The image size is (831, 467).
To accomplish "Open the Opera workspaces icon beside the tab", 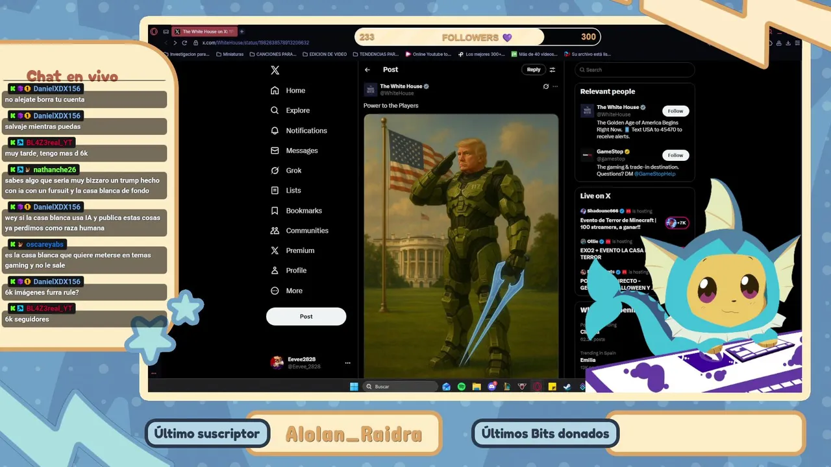I will coord(166,31).
